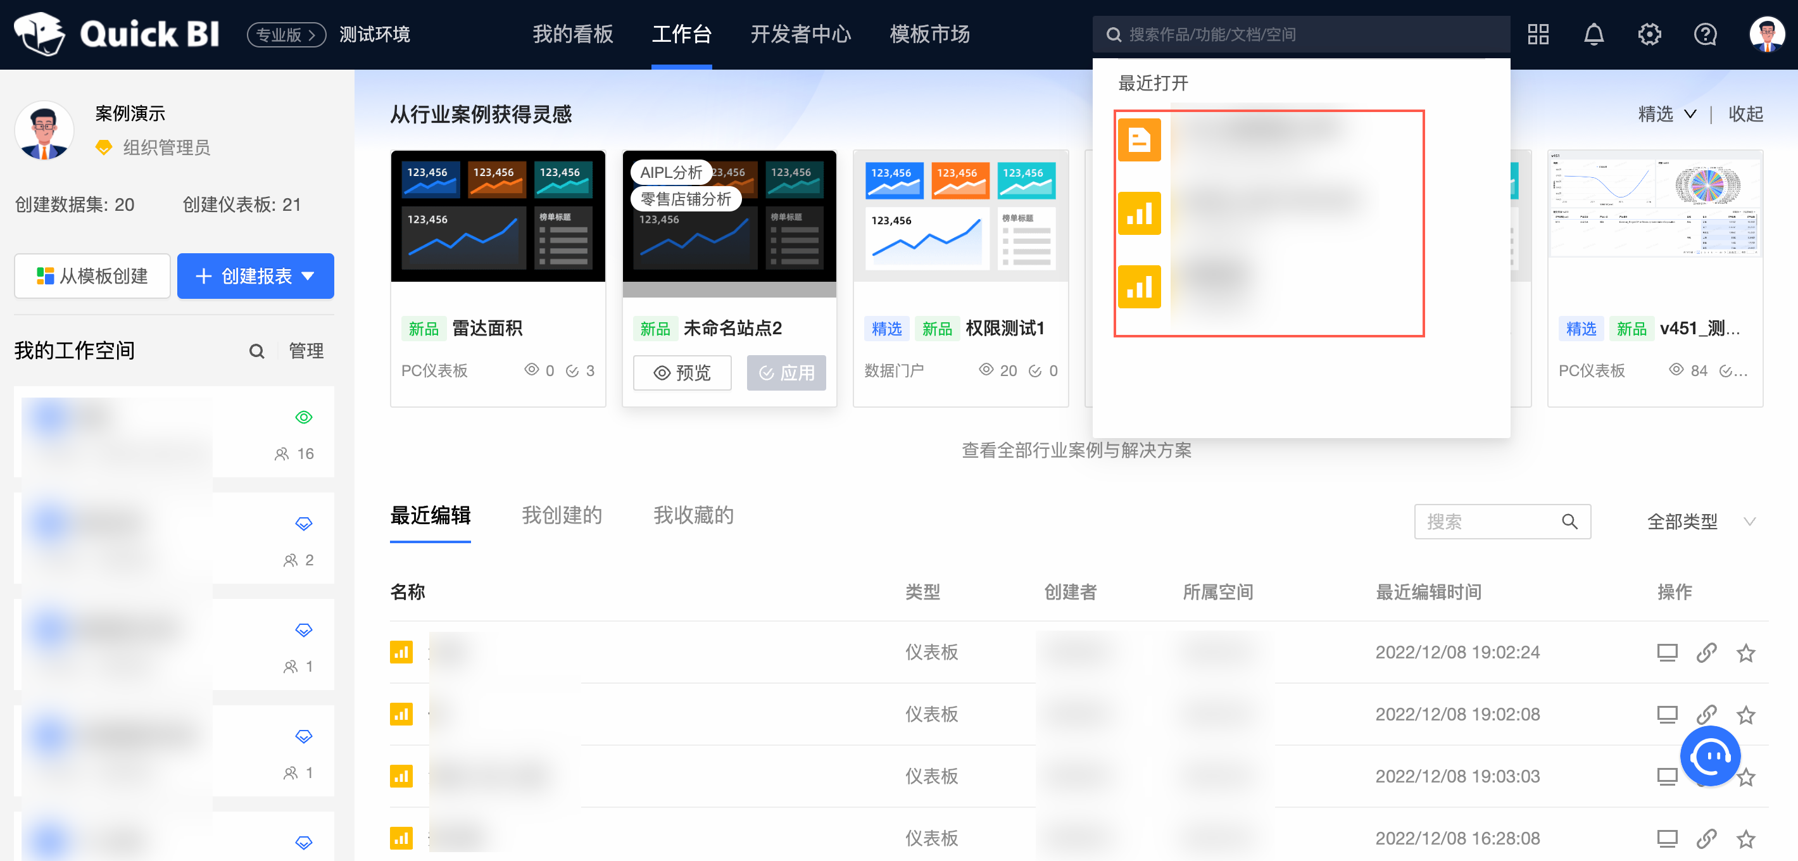
Task: Open the notifications bell
Action: 1594,34
